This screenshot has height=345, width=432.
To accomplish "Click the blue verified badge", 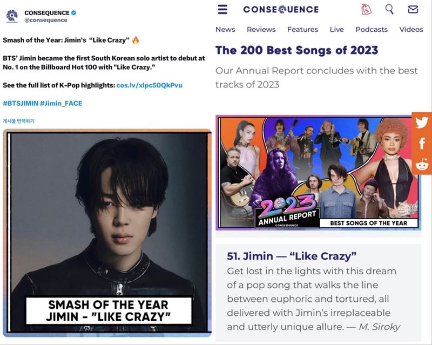I will [73, 12].
